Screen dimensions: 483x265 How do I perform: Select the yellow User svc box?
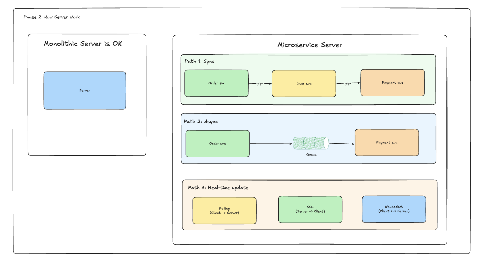coord(304,84)
